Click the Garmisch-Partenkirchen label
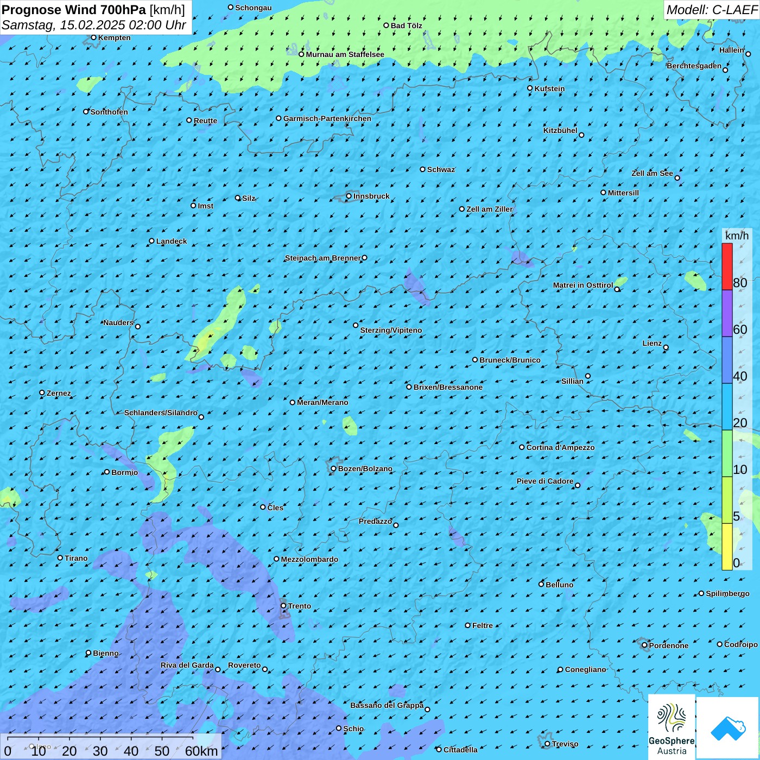This screenshot has width=760, height=760. point(327,118)
